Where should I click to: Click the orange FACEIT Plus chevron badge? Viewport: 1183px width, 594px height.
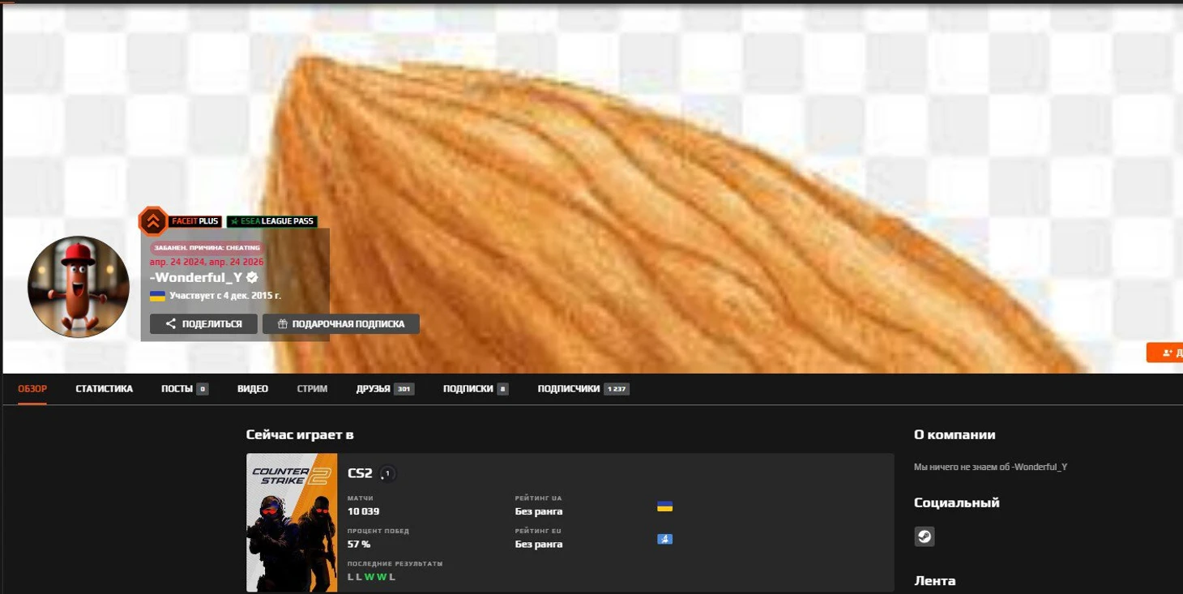pyautogui.click(x=152, y=221)
